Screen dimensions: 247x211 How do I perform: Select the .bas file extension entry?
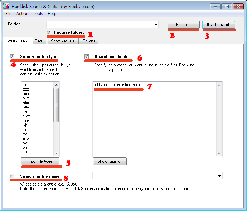[25, 147]
